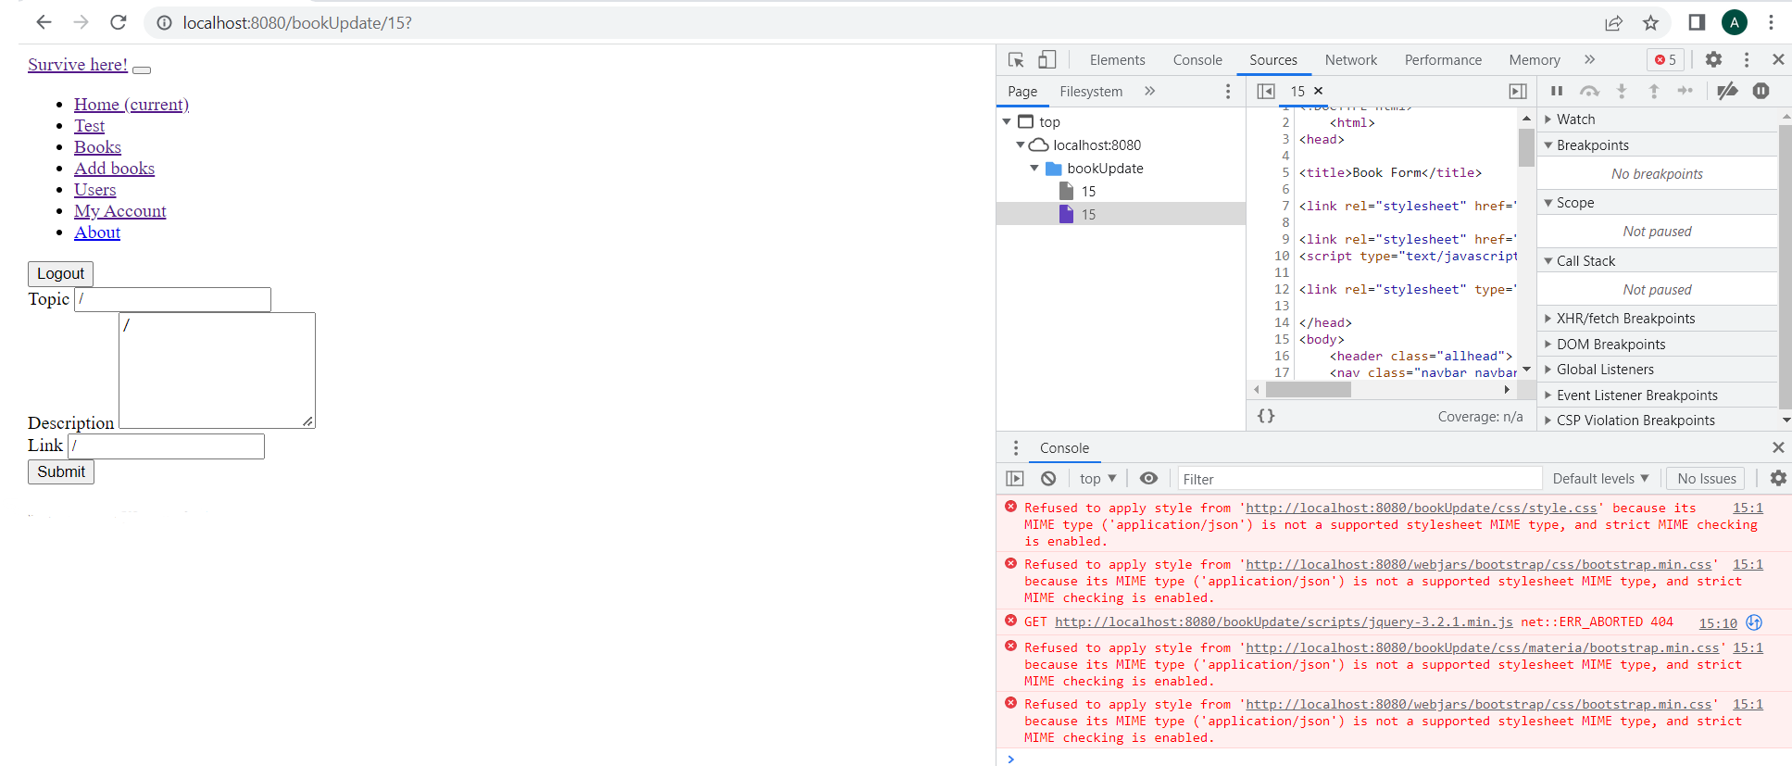Toggle the device toolbar icon

tap(1046, 59)
